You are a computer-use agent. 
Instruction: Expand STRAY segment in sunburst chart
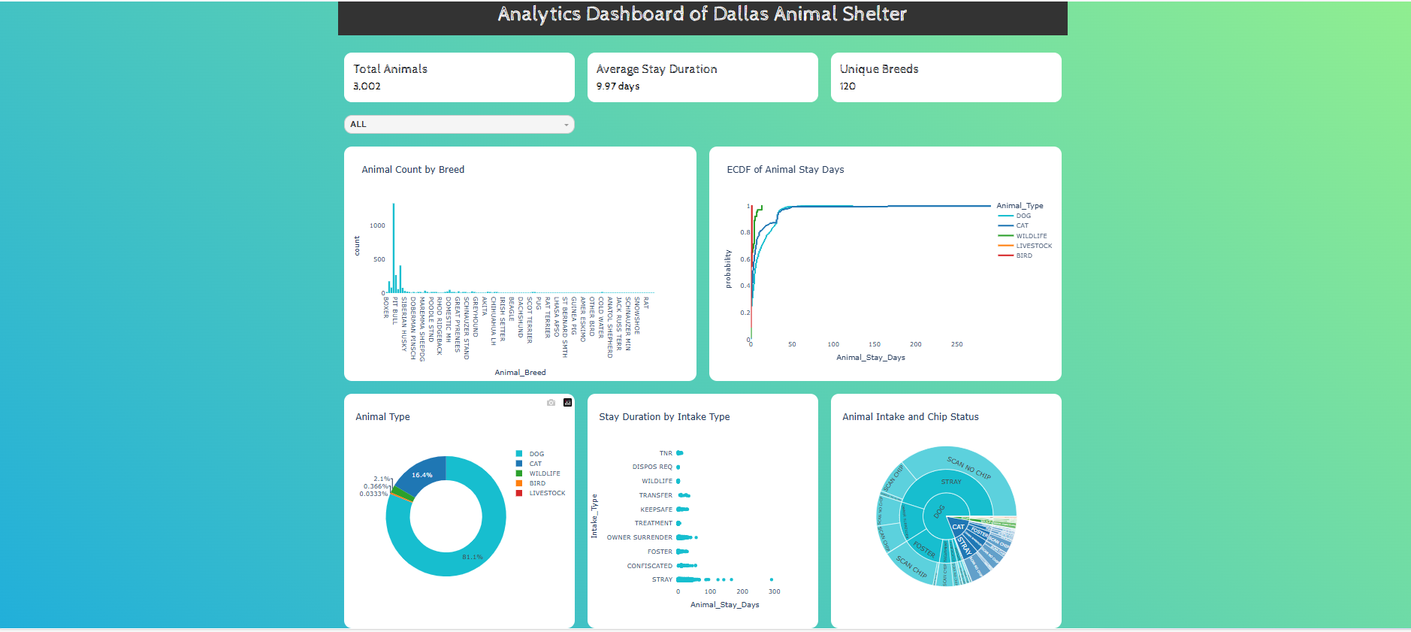[x=951, y=482]
